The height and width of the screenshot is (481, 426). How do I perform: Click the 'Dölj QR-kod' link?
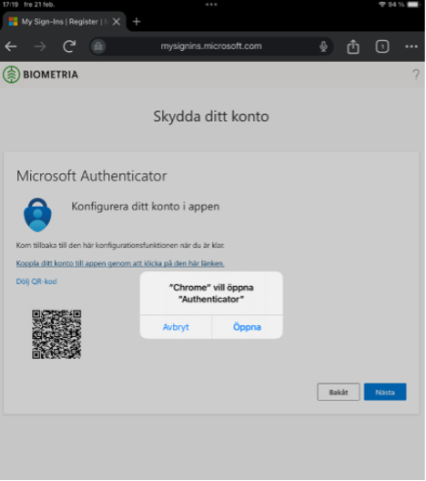click(36, 281)
